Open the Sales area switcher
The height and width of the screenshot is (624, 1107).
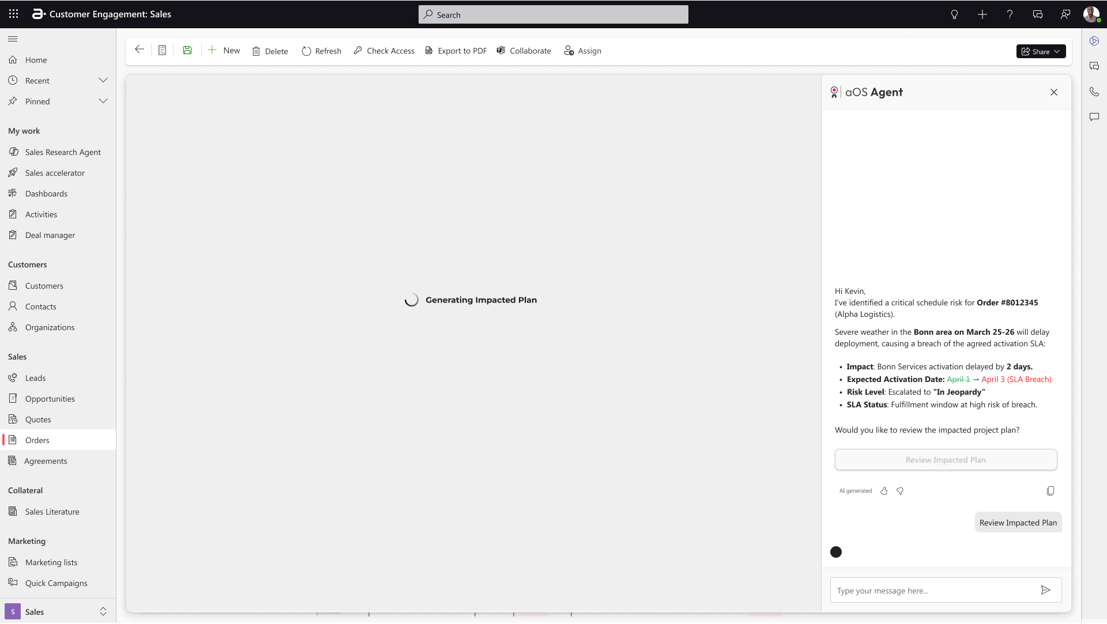coord(58,611)
